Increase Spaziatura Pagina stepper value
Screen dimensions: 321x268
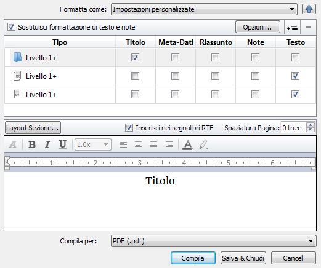click(x=311, y=125)
